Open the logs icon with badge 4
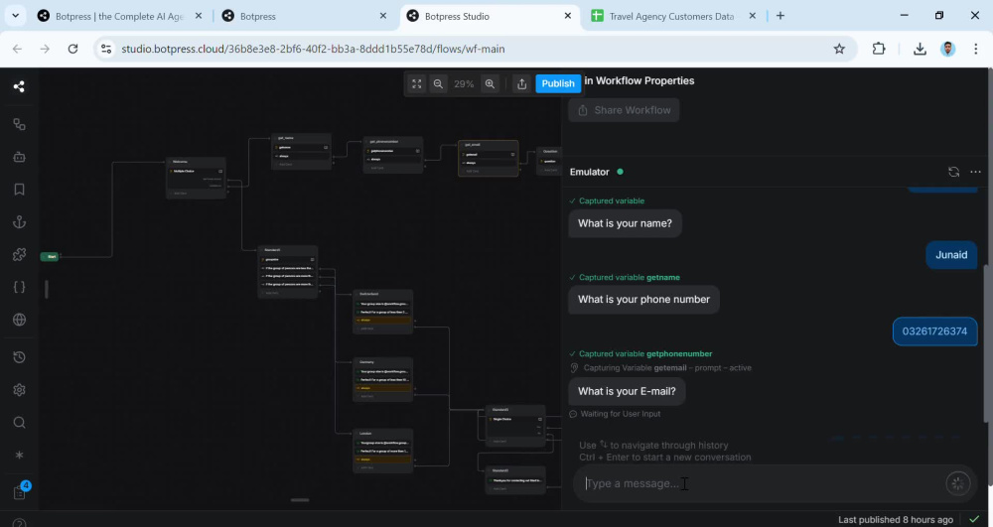Screen dimensions: 993x527 coord(20,493)
